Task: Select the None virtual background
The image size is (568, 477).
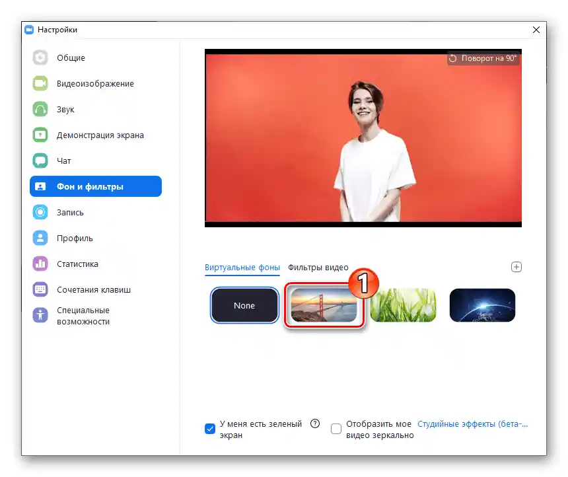Action: (x=244, y=305)
